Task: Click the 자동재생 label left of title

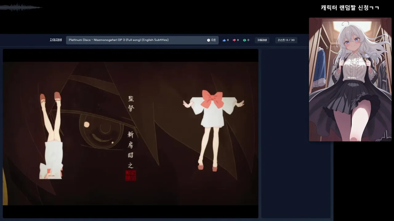Action: tap(56, 40)
